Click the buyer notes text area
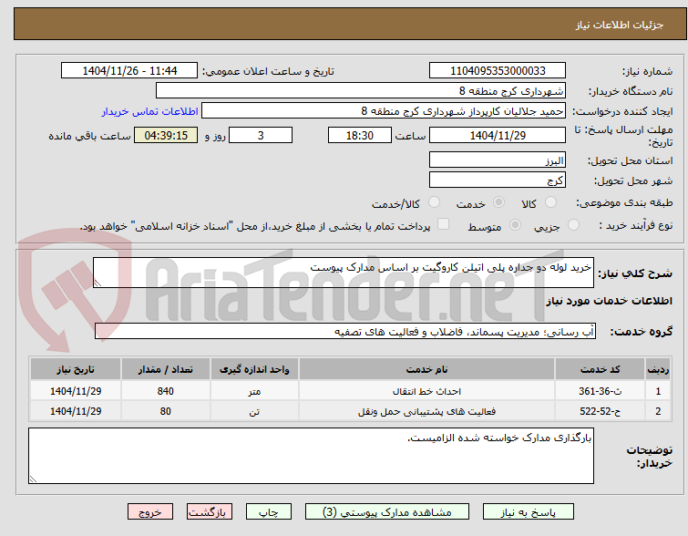The image size is (688, 536). 311,456
